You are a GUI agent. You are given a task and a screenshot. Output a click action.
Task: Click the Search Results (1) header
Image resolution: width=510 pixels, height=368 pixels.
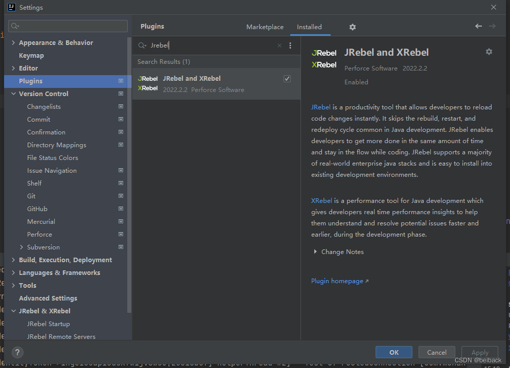tap(164, 61)
